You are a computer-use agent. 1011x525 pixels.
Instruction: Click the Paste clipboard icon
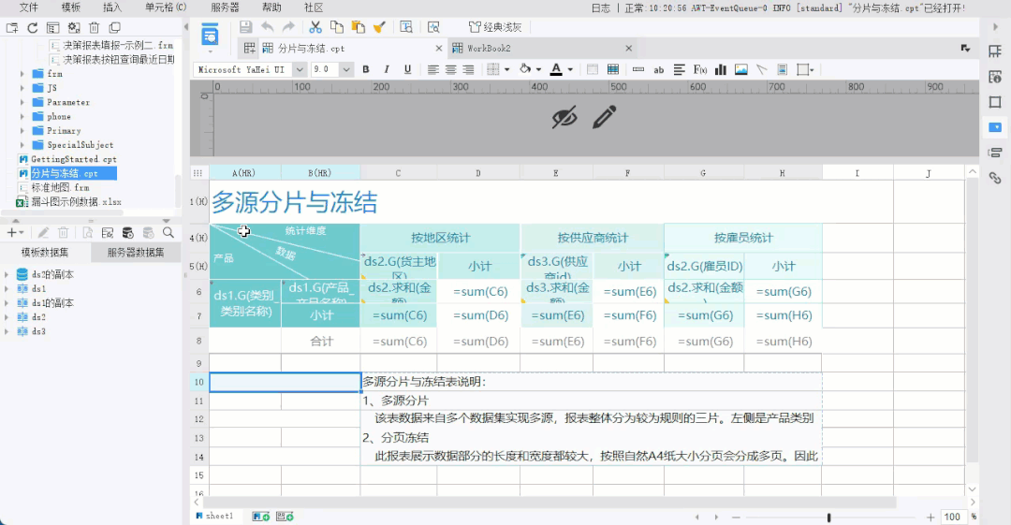[x=358, y=27]
